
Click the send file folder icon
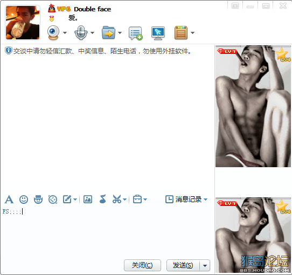[108, 32]
